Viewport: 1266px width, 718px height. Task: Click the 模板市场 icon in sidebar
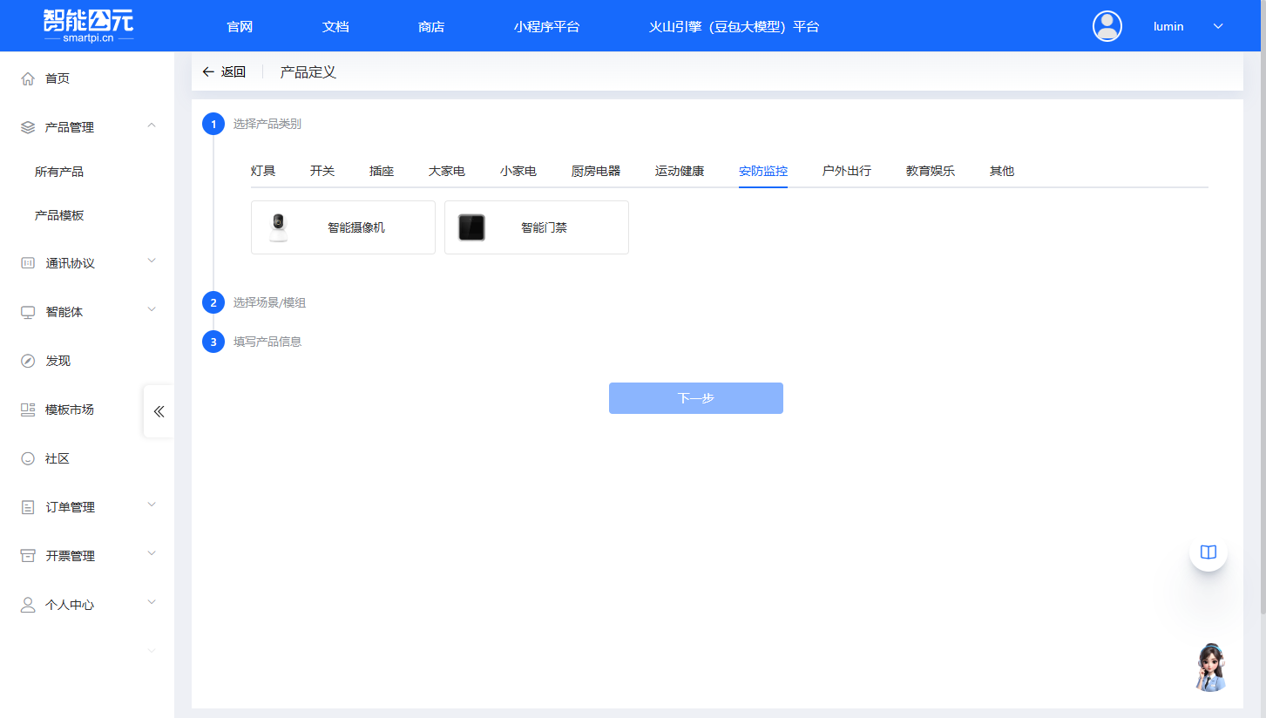[28, 410]
